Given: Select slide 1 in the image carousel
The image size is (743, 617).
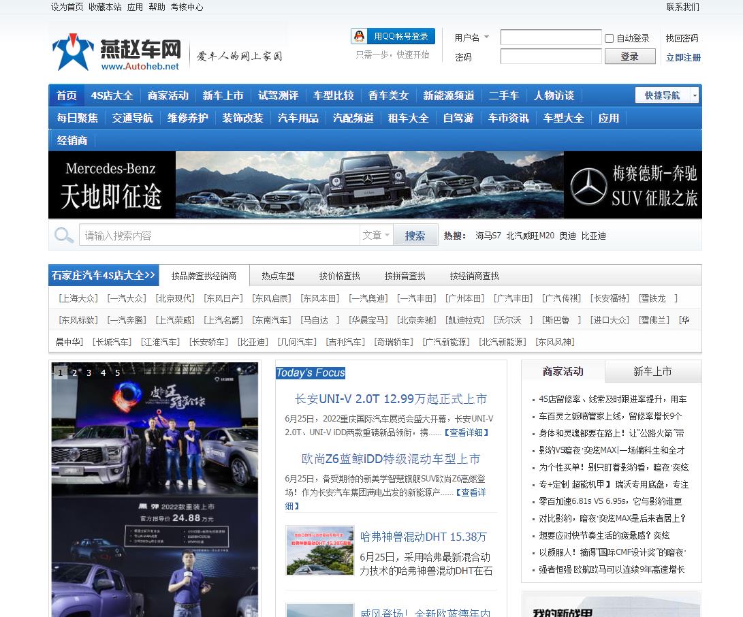Looking at the screenshot, I should [60, 373].
